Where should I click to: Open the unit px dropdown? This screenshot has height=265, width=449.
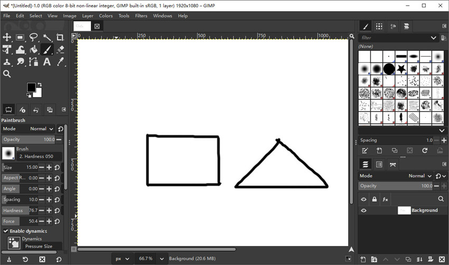[x=122, y=259]
